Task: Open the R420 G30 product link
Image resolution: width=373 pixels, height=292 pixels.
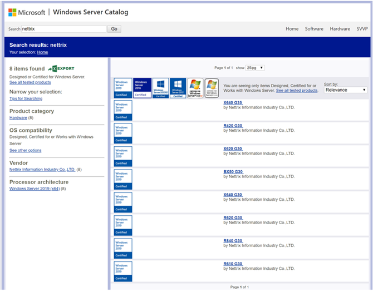Action: [233, 126]
